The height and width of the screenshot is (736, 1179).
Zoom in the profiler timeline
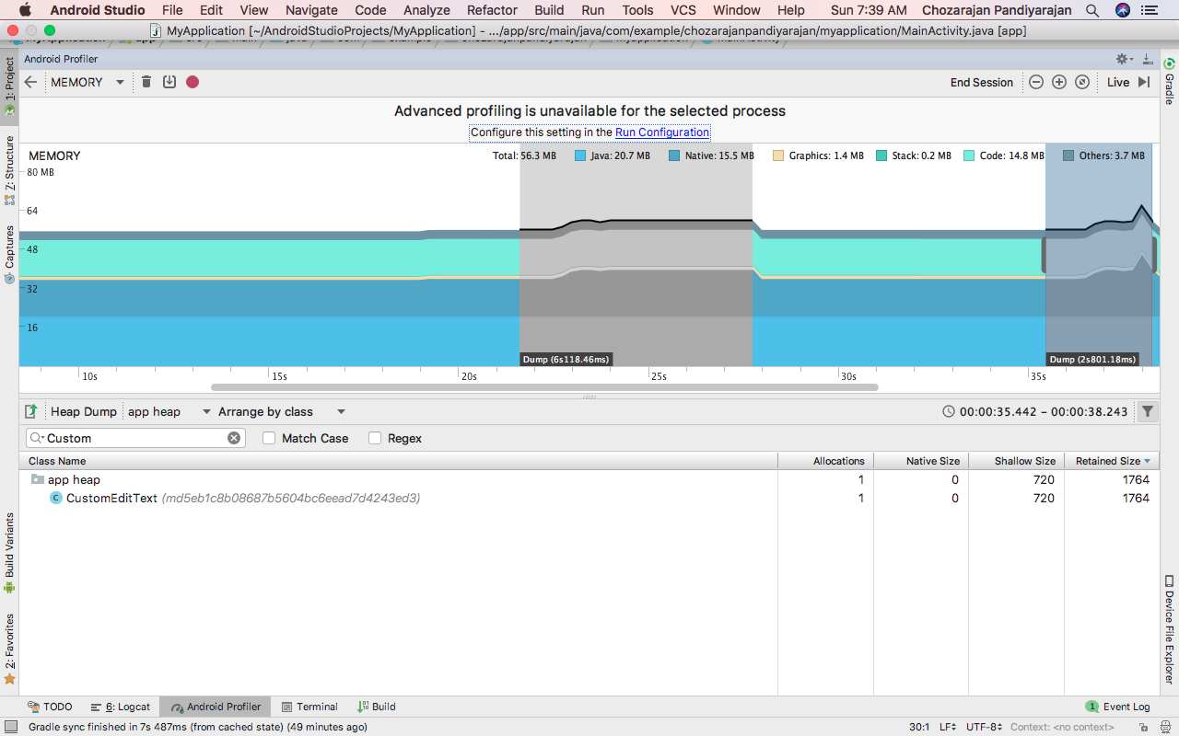tap(1059, 82)
